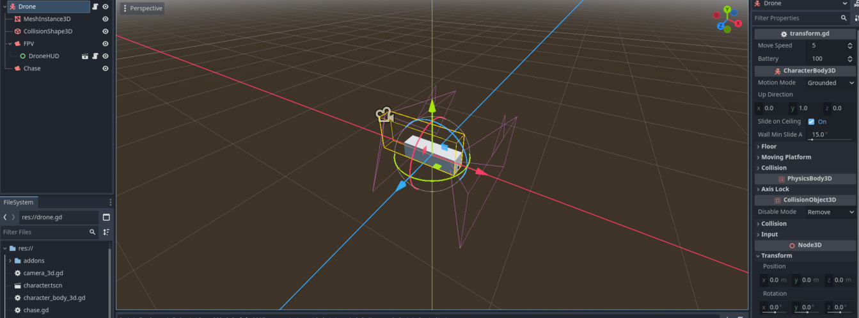Click the FileSystem sort files icon
The width and height of the screenshot is (859, 318).
tap(106, 232)
